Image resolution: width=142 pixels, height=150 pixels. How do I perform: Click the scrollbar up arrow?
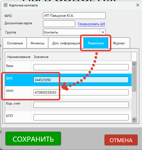134,64
